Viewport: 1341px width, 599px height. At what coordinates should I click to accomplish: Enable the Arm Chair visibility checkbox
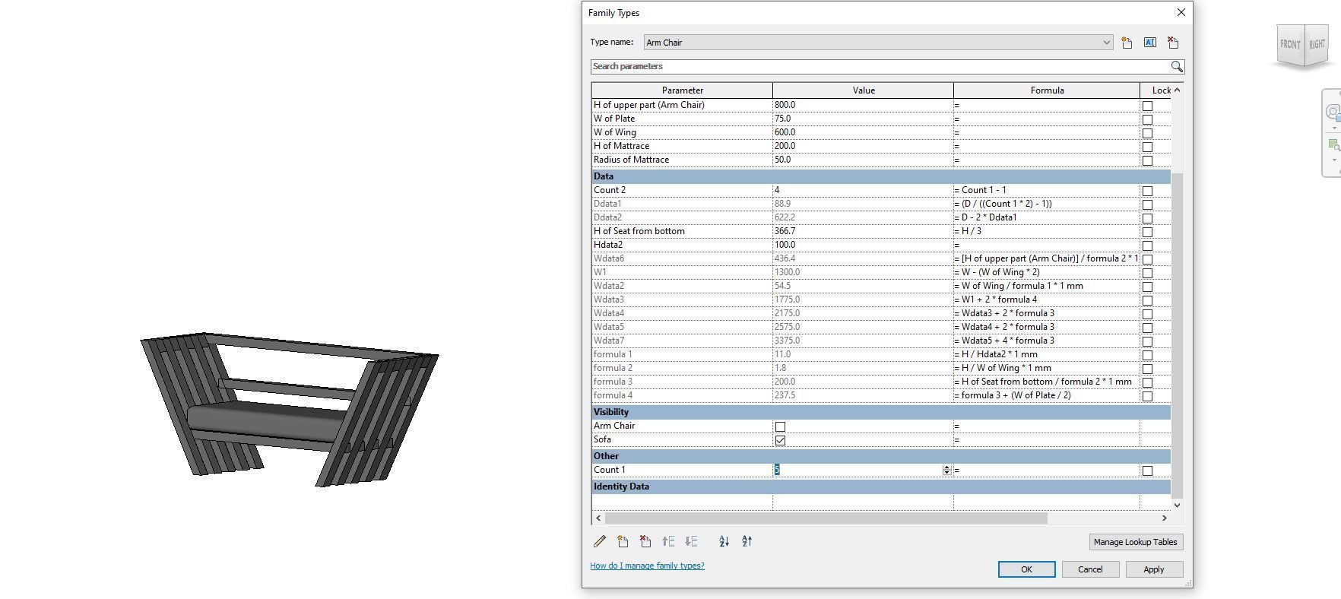pyautogui.click(x=780, y=427)
